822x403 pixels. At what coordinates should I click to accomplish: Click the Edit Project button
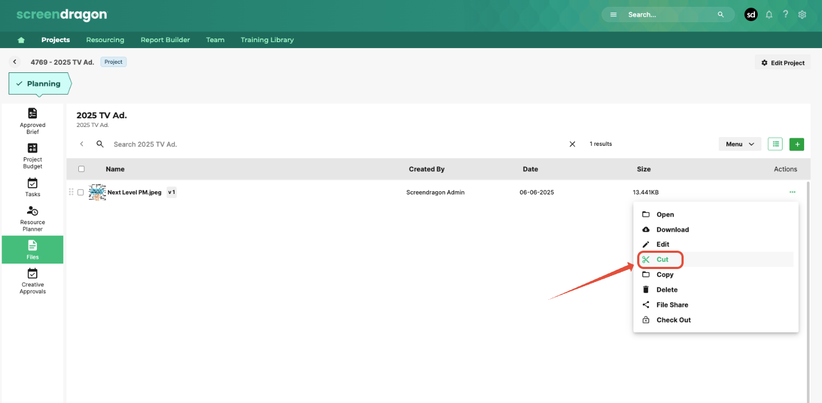pyautogui.click(x=783, y=63)
